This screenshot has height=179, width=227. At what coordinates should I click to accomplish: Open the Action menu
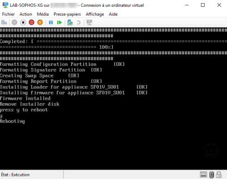26,14
